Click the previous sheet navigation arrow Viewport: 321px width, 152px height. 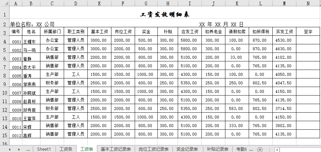pyautogui.click(x=10, y=149)
